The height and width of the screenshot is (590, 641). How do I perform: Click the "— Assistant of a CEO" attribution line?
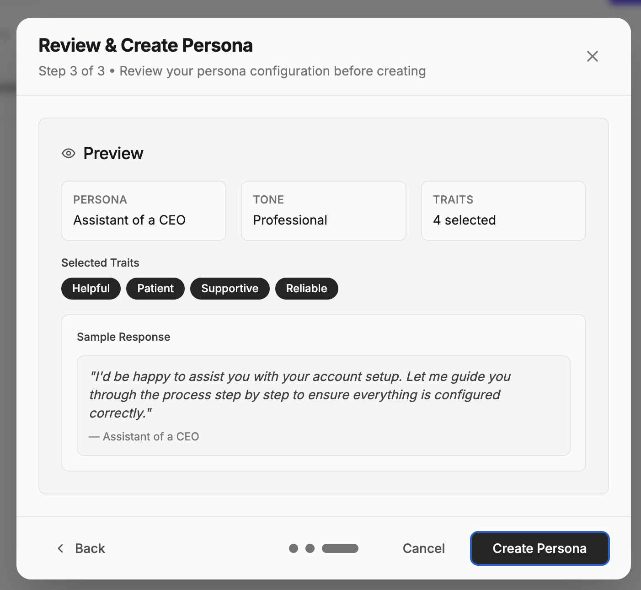[x=144, y=436]
